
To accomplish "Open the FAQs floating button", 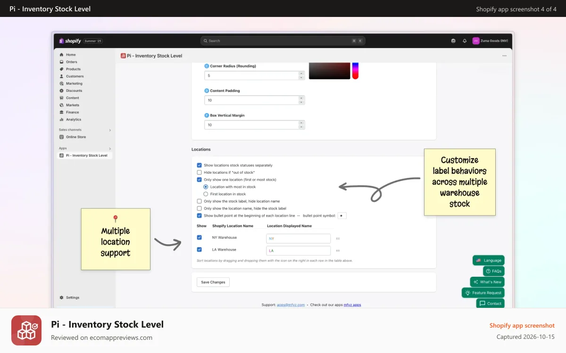I will pyautogui.click(x=494, y=271).
